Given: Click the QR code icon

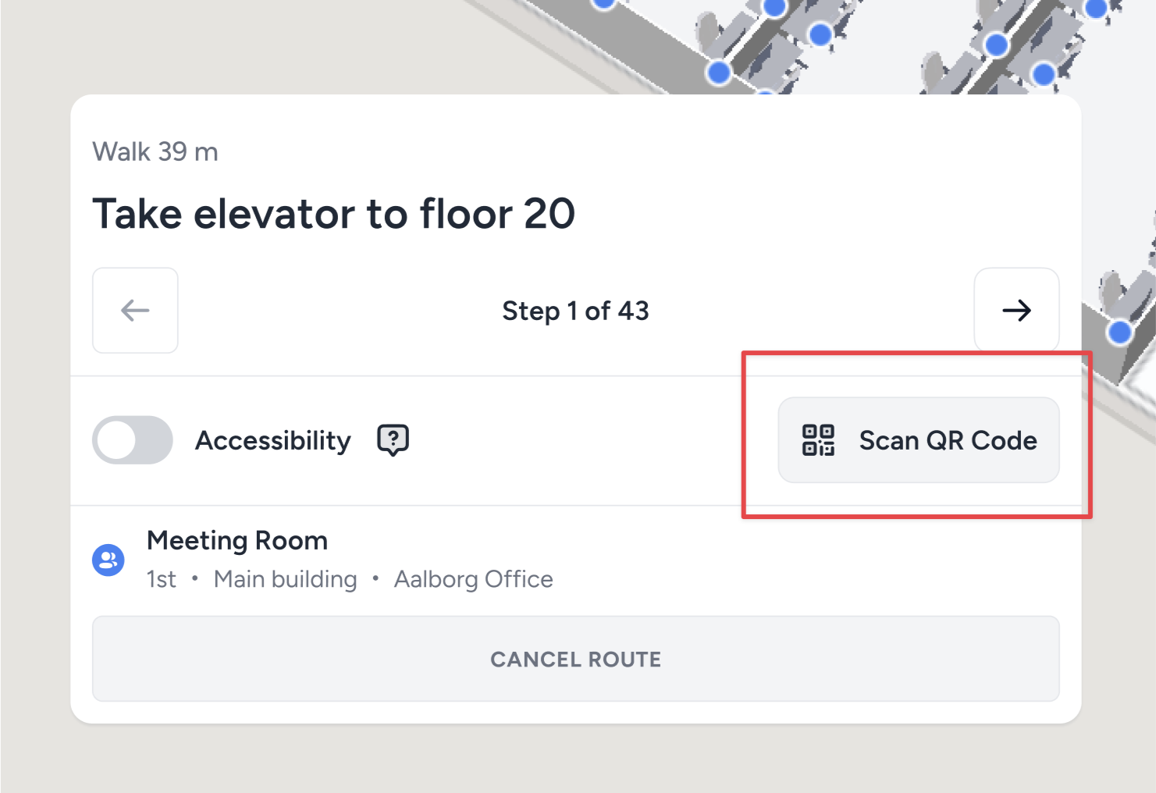Looking at the screenshot, I should [818, 440].
